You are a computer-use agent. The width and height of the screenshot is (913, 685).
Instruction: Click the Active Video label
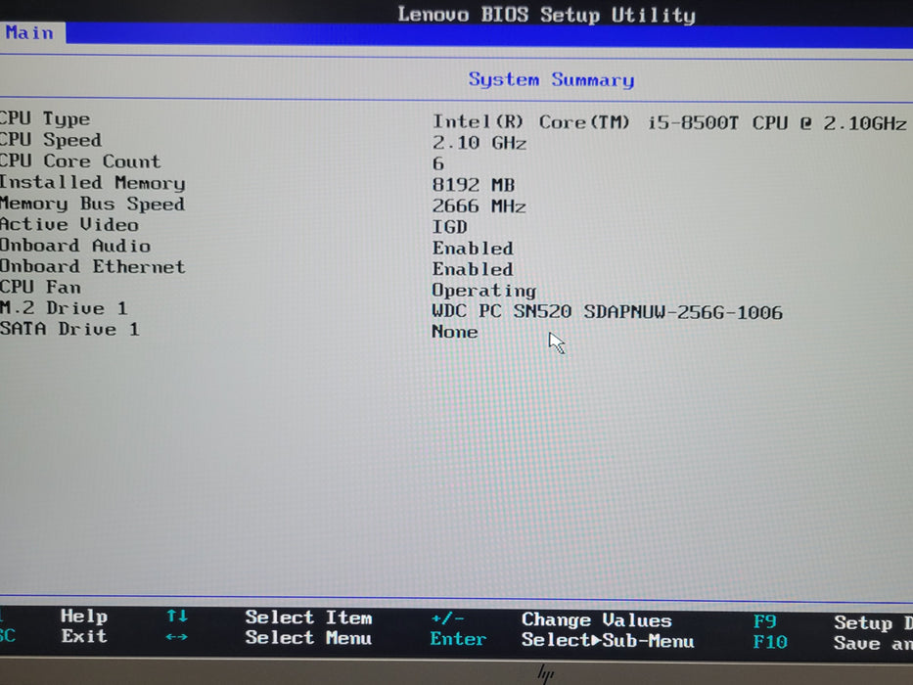click(69, 224)
